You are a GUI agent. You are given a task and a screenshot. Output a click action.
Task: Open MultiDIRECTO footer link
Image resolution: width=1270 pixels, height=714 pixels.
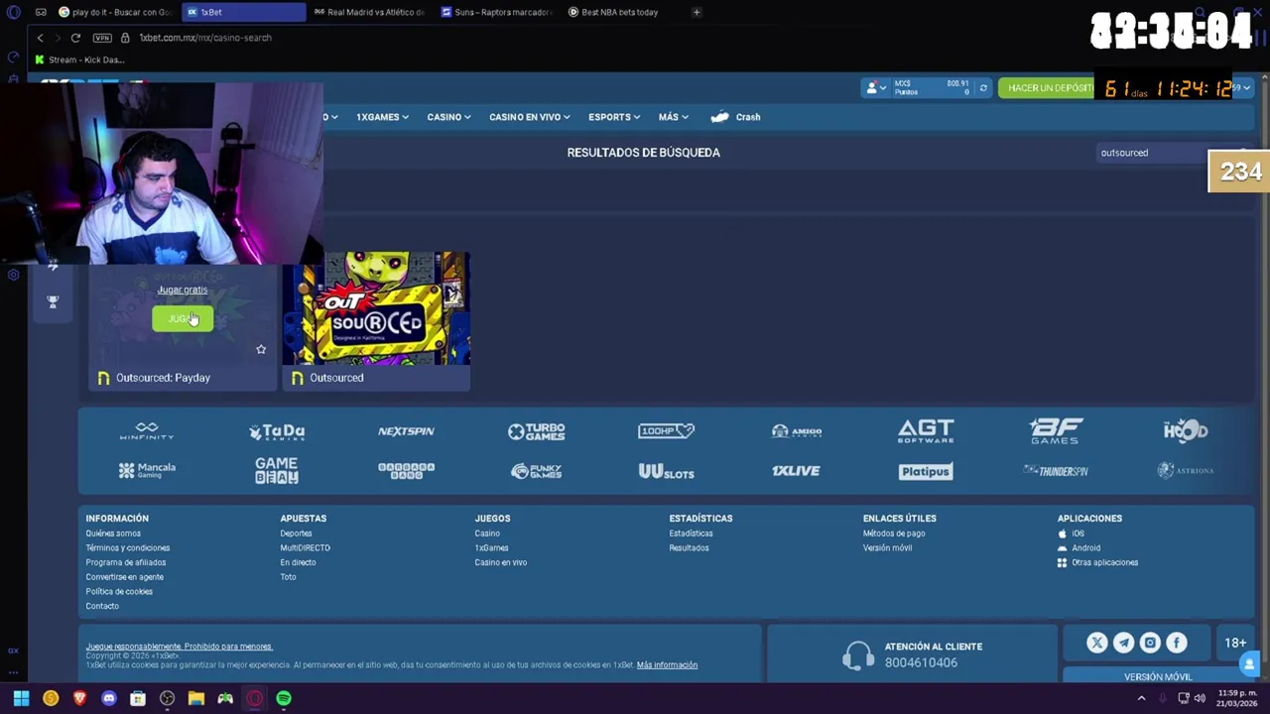[305, 548]
